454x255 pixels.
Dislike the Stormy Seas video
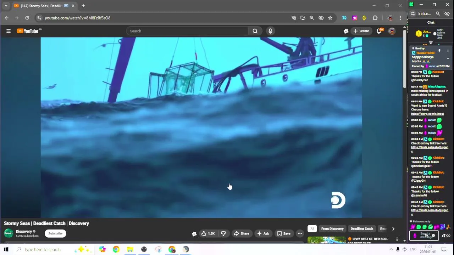[x=223, y=233]
